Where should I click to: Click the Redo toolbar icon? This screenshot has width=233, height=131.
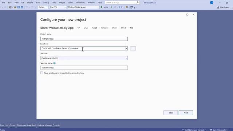pyautogui.click(x=32, y=7)
